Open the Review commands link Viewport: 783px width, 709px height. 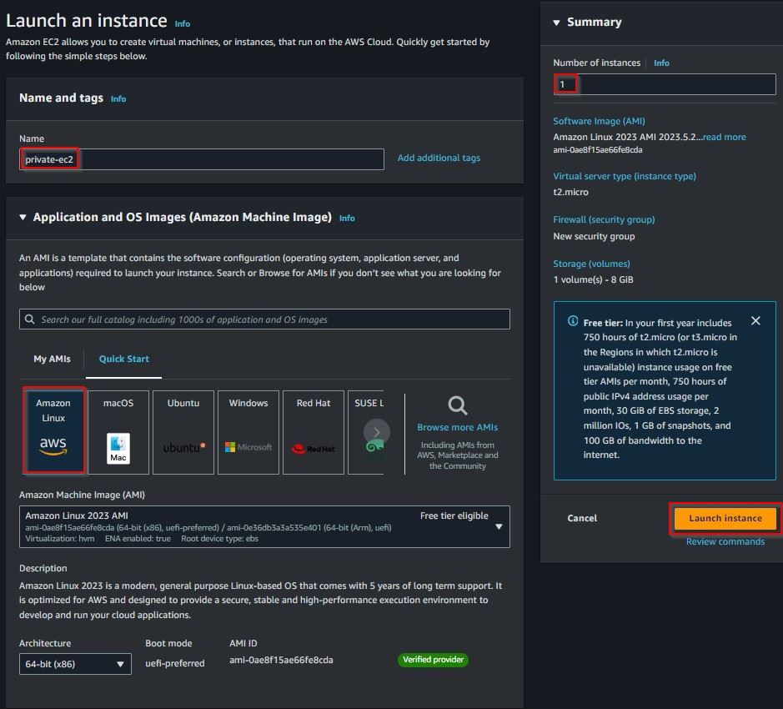pos(725,541)
